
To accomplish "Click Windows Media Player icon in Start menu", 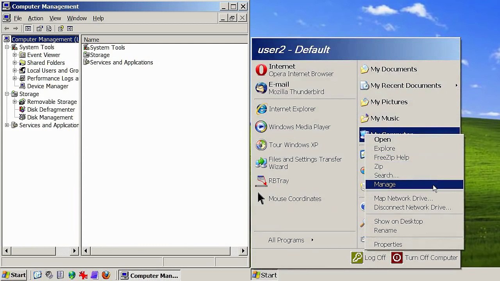I will (261, 127).
